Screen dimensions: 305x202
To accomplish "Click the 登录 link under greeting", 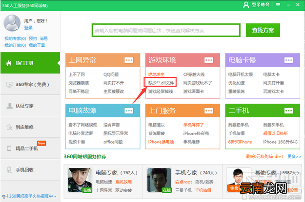I will coord(28,28).
